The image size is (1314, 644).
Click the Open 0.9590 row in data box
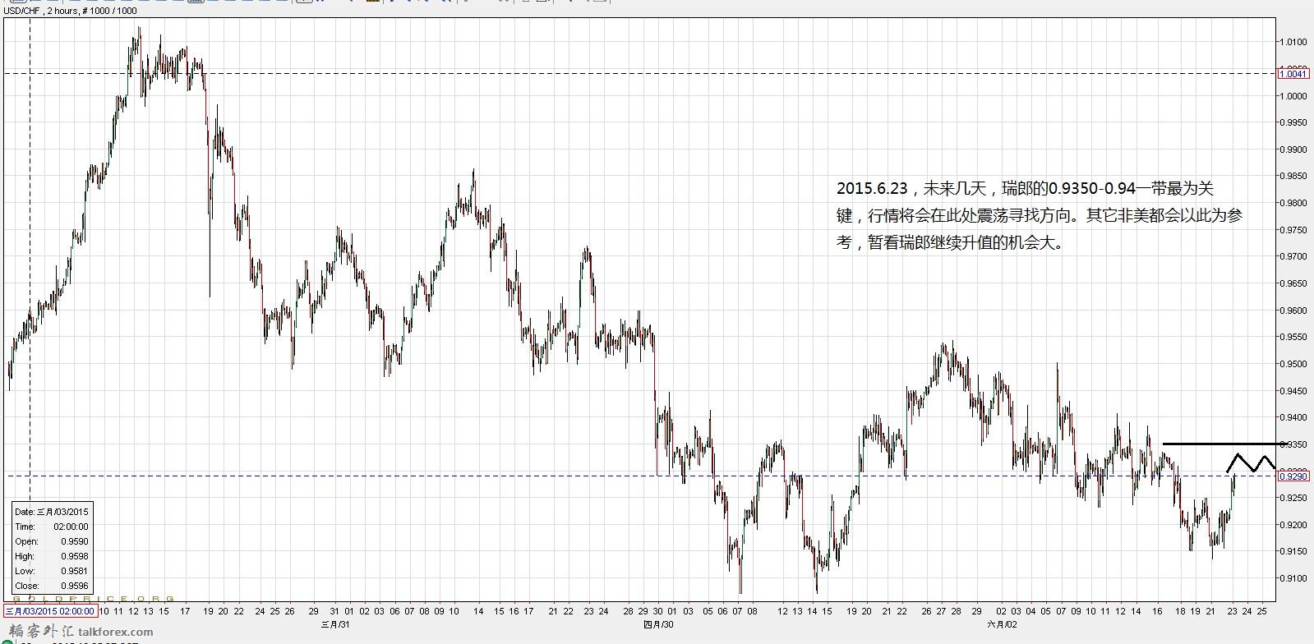coord(51,541)
